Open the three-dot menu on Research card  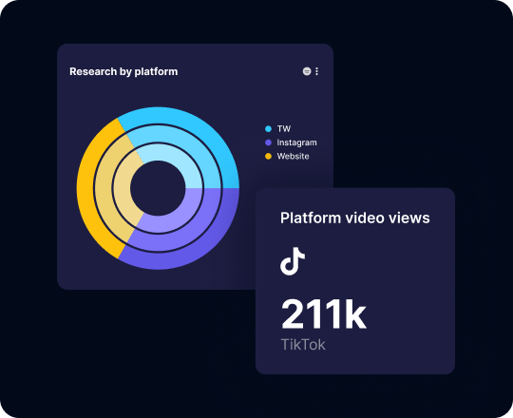tap(316, 71)
